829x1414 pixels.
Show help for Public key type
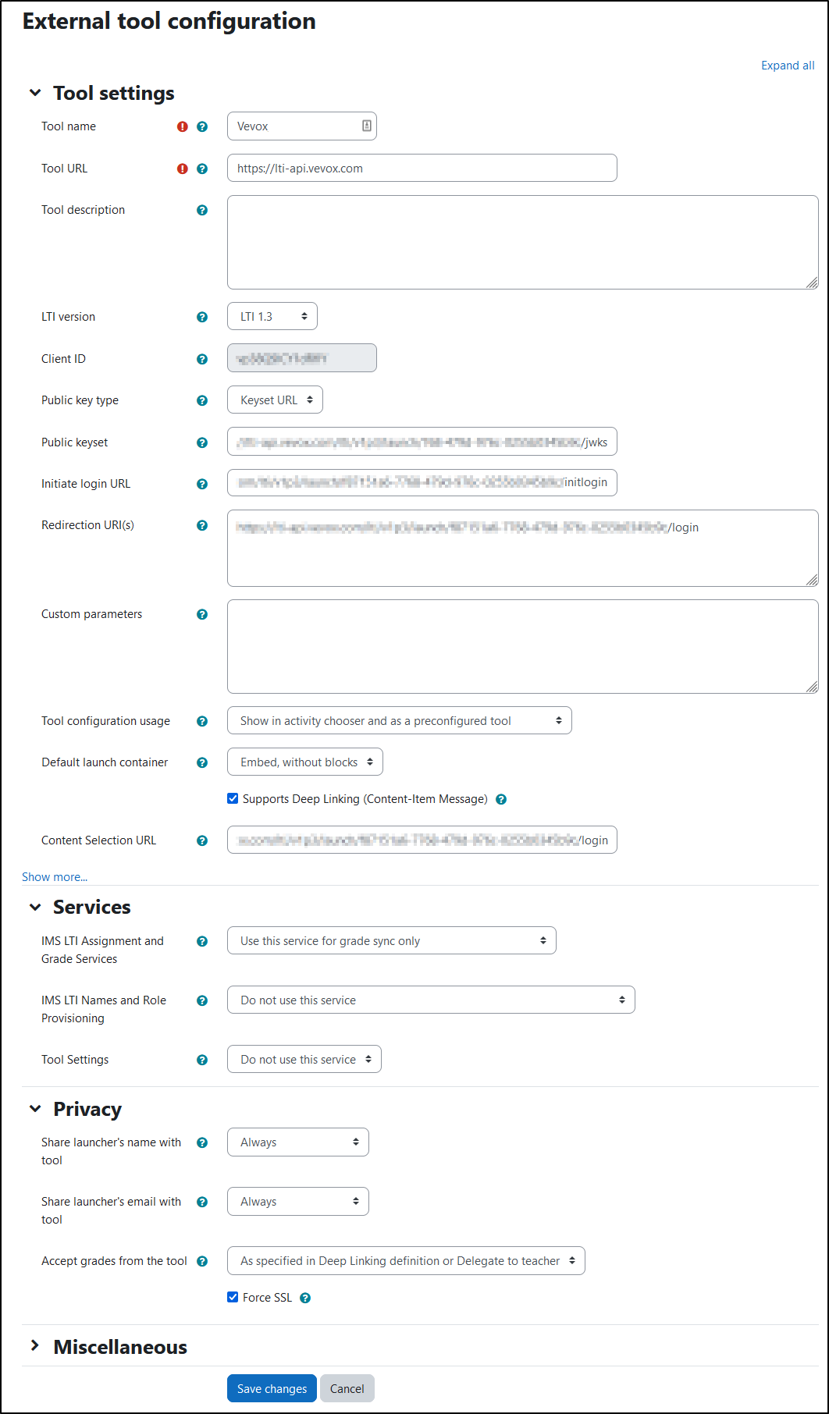tap(202, 400)
